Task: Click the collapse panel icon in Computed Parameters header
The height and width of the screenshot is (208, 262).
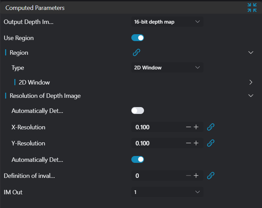Action: pyautogui.click(x=252, y=8)
